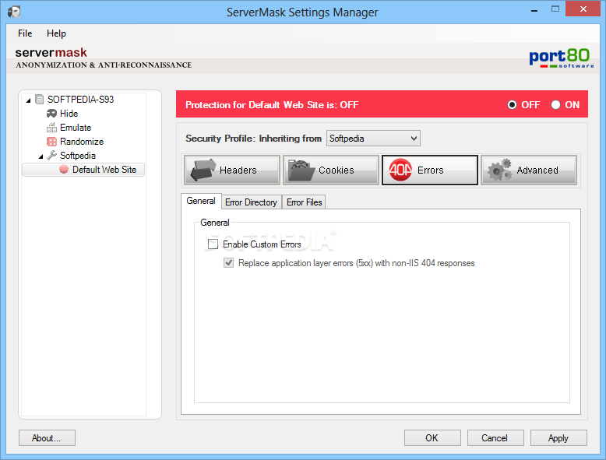Click the Cookies folder icon
The height and width of the screenshot is (460, 606).
301,170
